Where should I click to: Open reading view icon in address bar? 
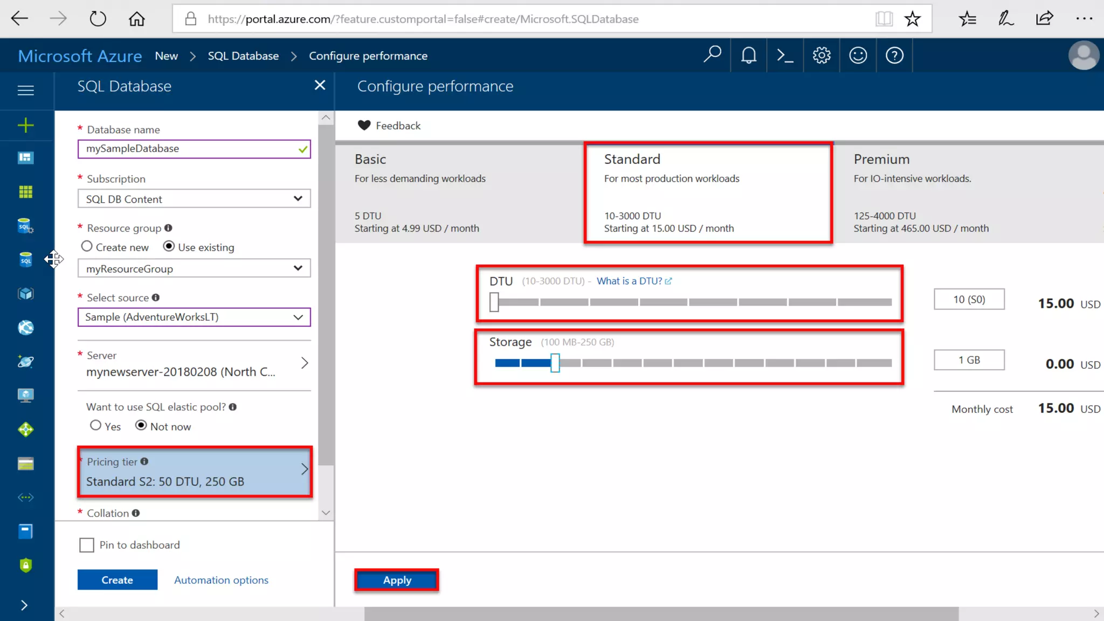pos(884,19)
